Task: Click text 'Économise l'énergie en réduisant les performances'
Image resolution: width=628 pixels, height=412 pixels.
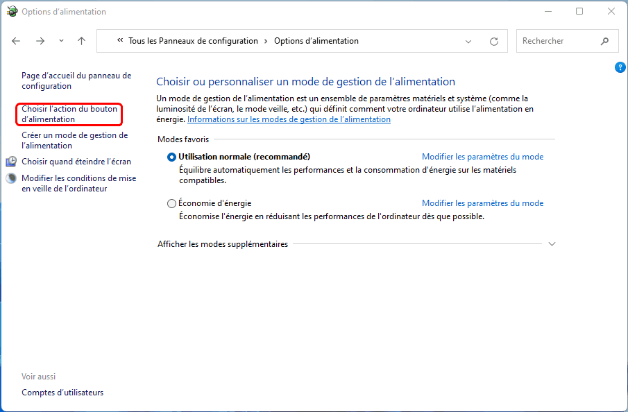Action: pos(332,216)
